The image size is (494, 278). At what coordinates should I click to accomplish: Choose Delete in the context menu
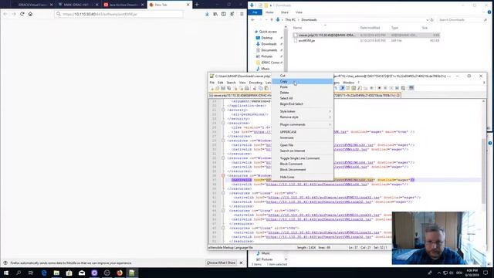point(303,93)
